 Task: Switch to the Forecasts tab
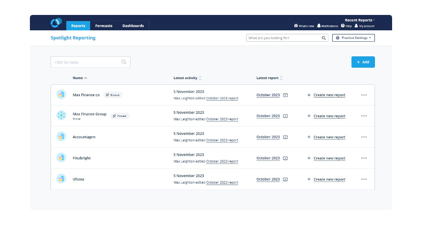104,26
